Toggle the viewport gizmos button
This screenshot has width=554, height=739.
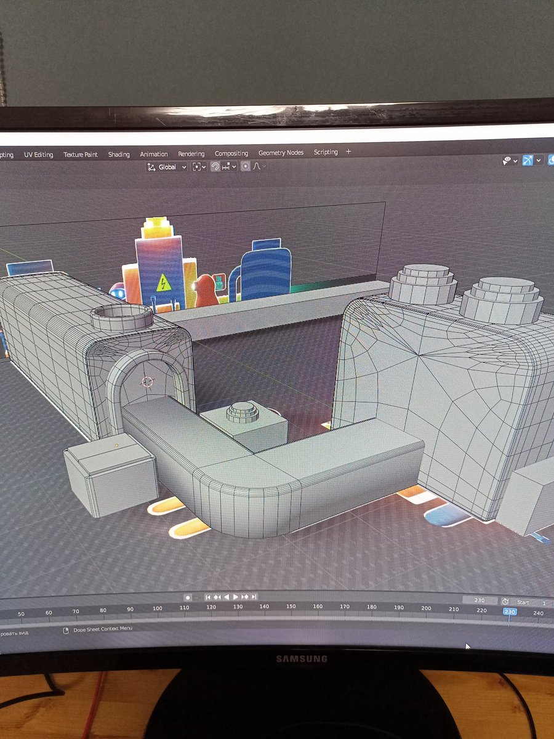528,161
